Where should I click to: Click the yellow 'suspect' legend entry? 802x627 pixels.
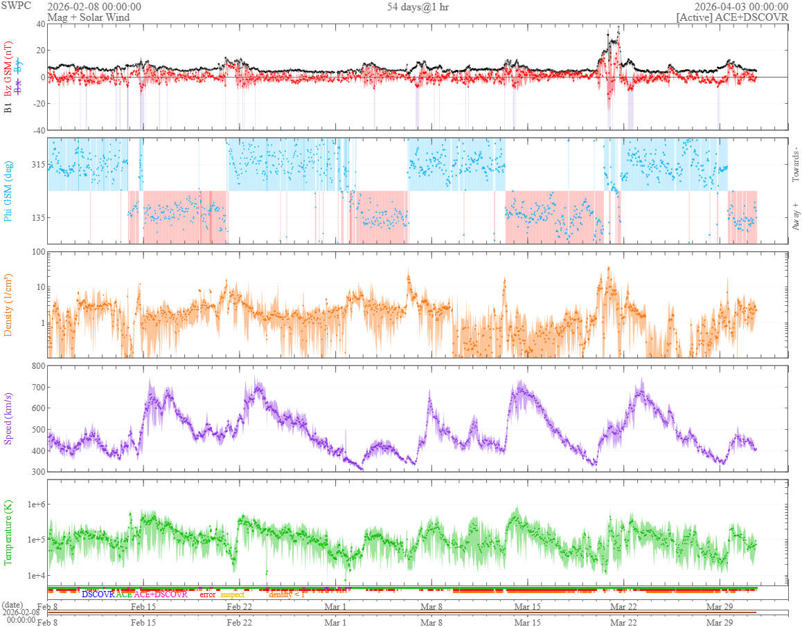pyautogui.click(x=232, y=594)
